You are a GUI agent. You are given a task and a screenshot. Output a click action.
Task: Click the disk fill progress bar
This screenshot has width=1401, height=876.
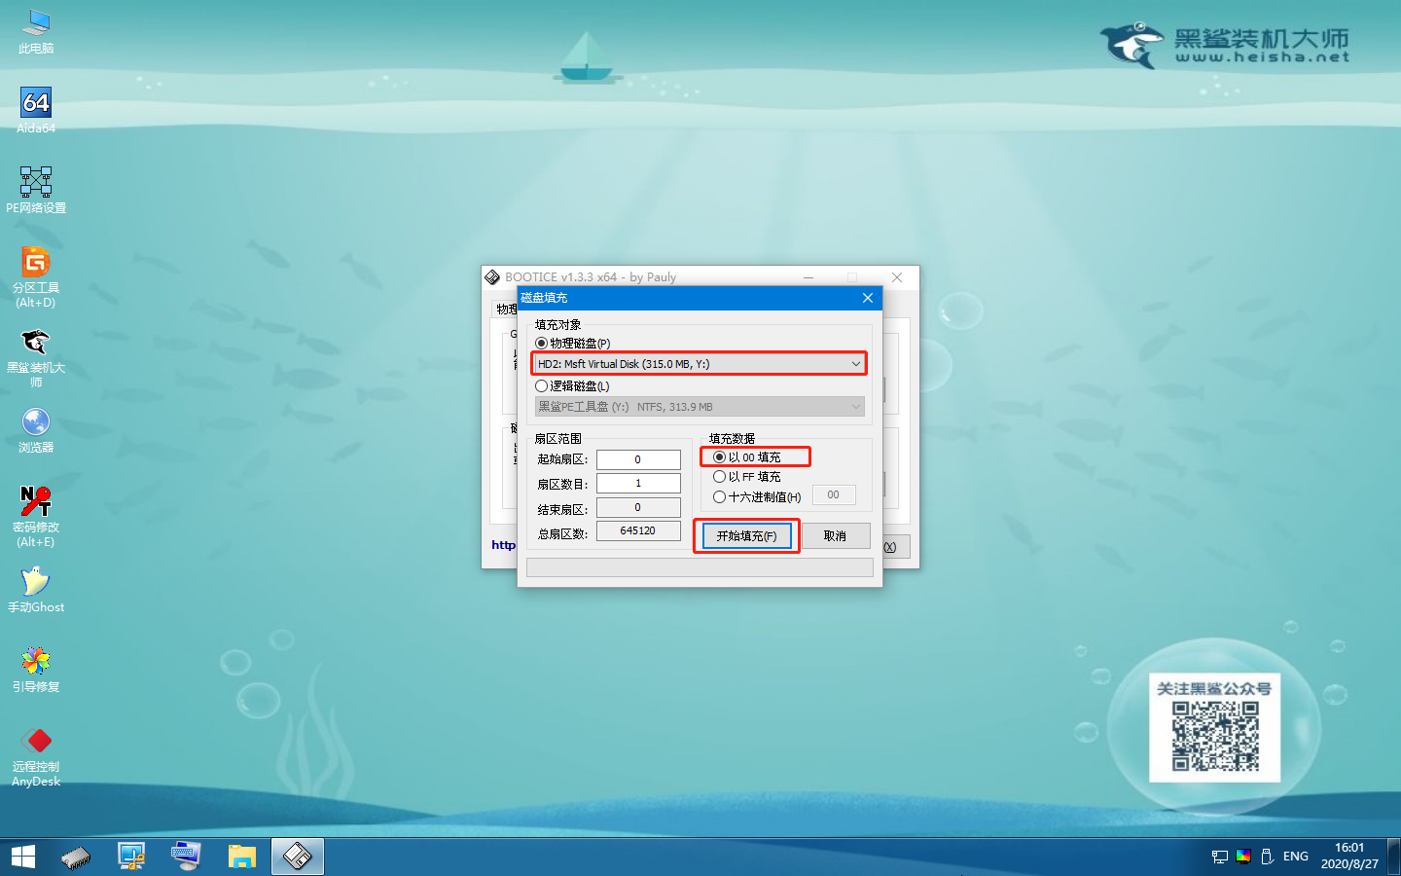click(700, 566)
